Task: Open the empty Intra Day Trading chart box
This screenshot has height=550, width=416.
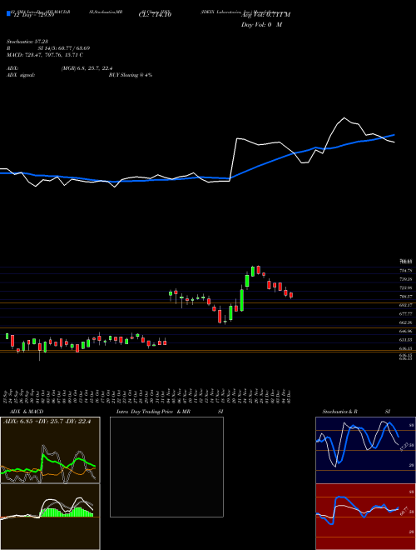Action: tap(166, 467)
